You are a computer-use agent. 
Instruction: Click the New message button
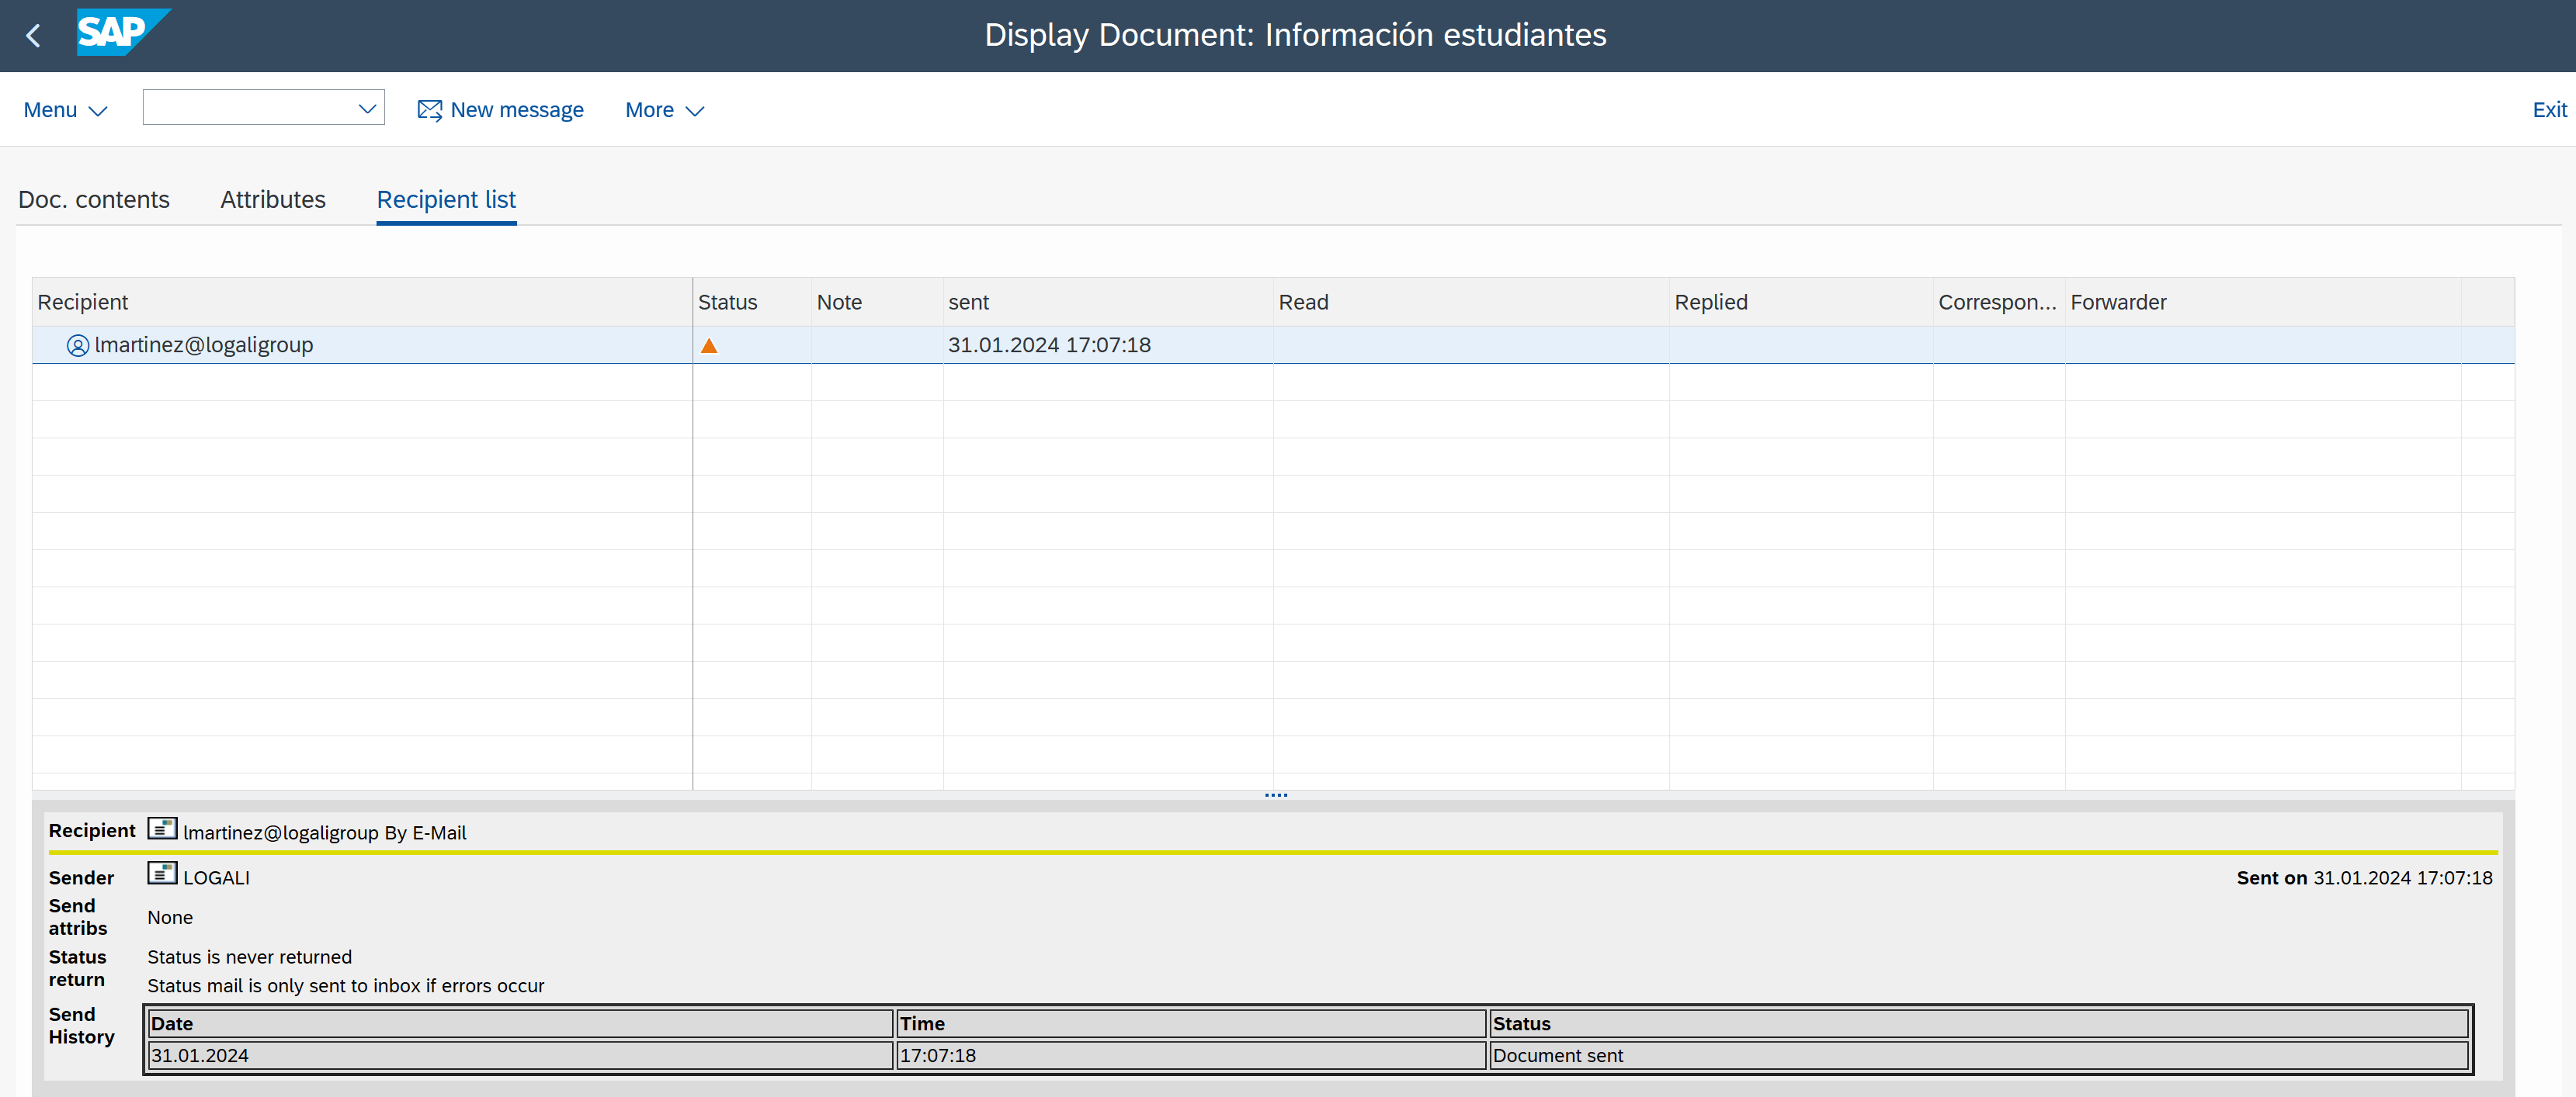[x=516, y=110]
